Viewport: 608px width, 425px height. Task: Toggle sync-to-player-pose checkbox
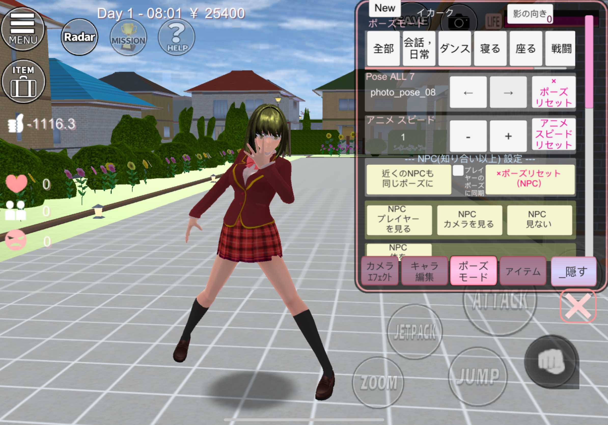tap(458, 170)
